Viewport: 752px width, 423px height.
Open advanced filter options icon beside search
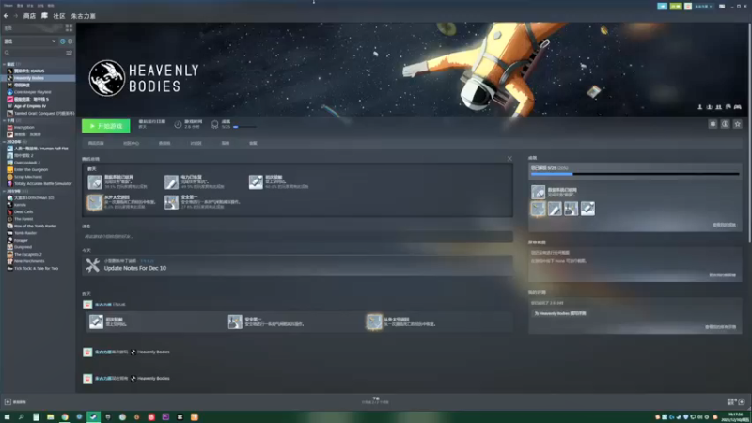coord(69,53)
